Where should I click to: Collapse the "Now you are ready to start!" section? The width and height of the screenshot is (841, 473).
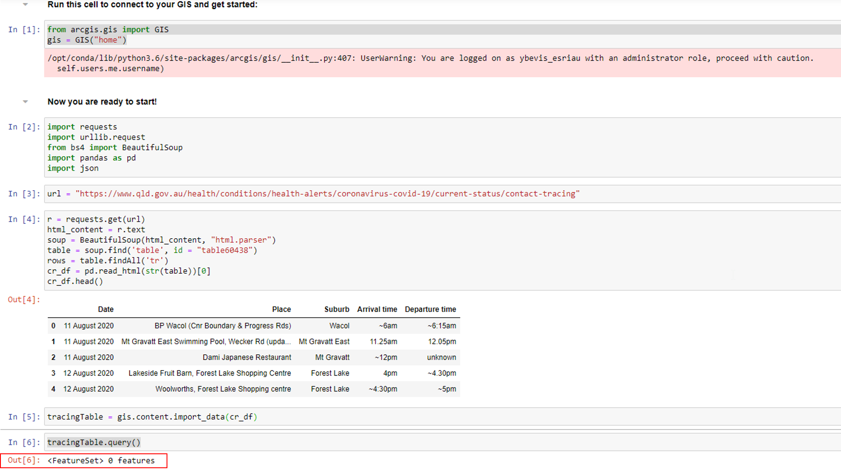pyautogui.click(x=25, y=102)
